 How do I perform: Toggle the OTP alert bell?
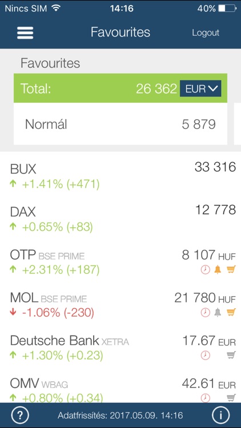pos(218,270)
